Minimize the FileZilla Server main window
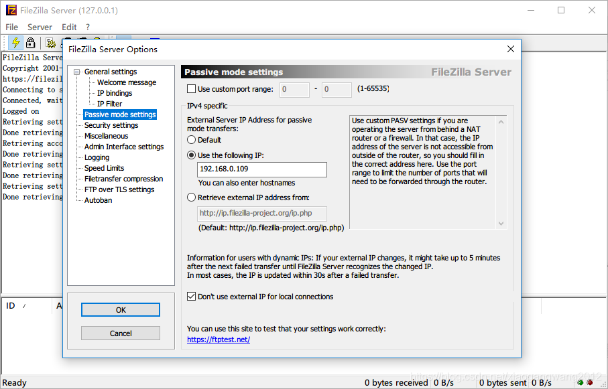Viewport: 608px width, 389px height. pos(530,10)
